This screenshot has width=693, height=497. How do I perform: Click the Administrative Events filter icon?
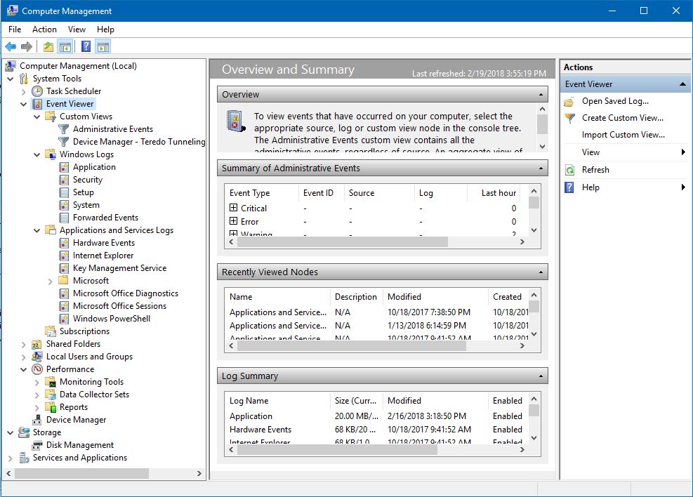(64, 129)
